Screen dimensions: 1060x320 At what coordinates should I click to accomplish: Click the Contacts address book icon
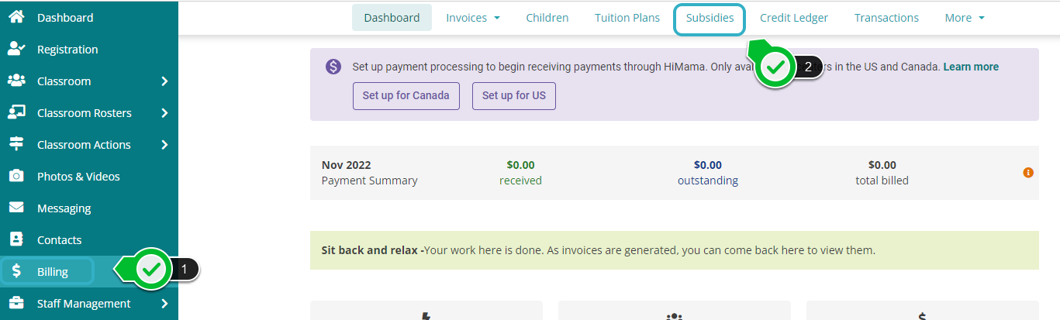[x=16, y=239]
